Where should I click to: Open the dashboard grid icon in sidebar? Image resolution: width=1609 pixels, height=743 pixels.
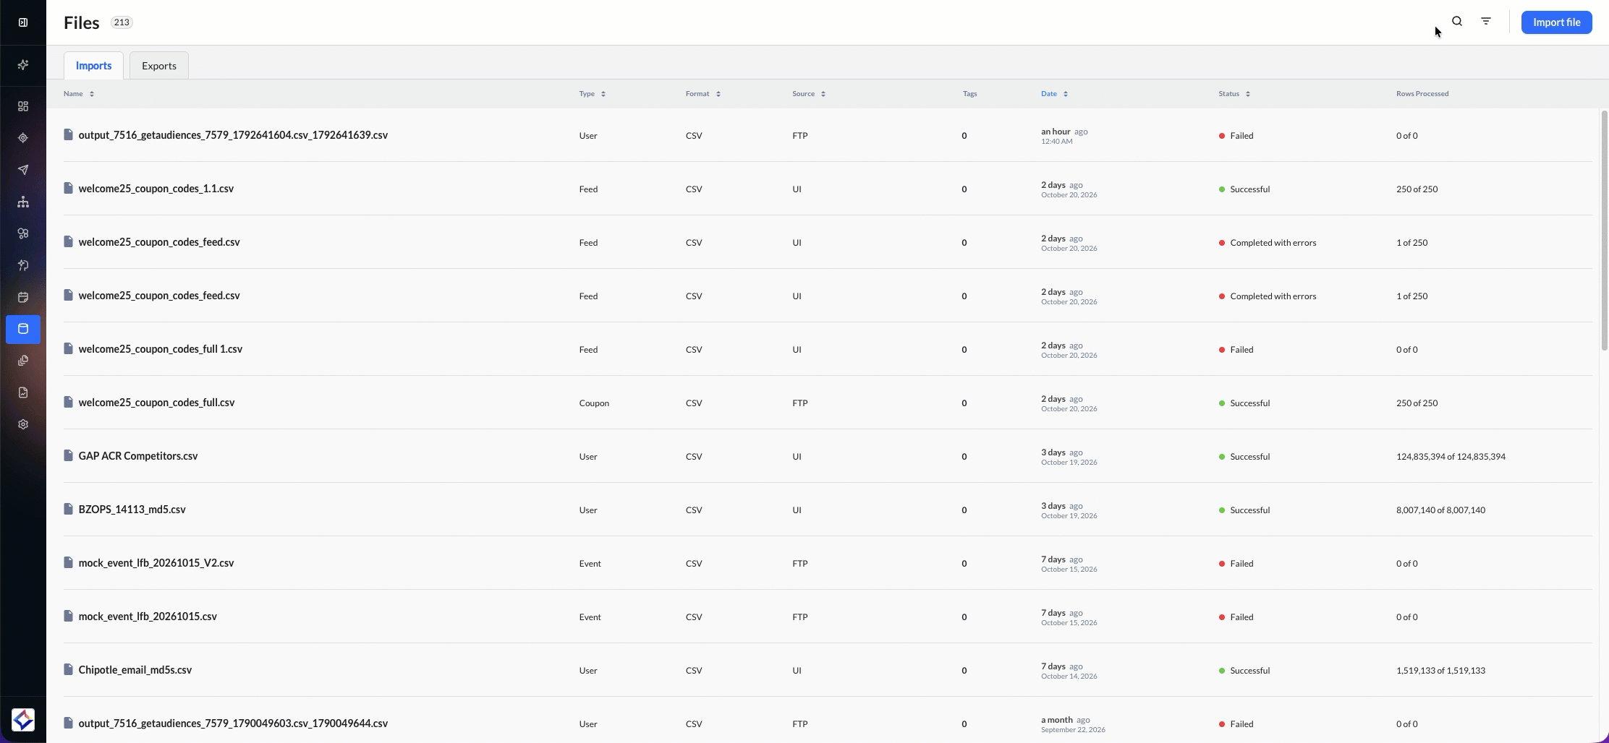point(23,106)
